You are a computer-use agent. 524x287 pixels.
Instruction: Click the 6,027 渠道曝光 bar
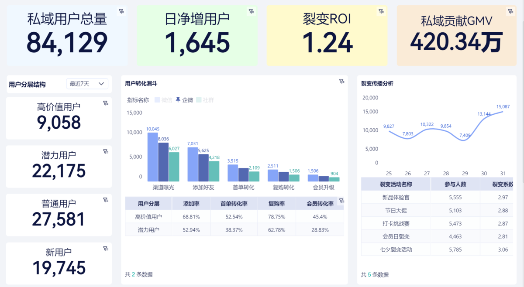[174, 167]
